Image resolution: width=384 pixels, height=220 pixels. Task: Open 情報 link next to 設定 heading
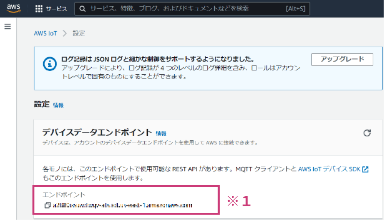click(58, 105)
